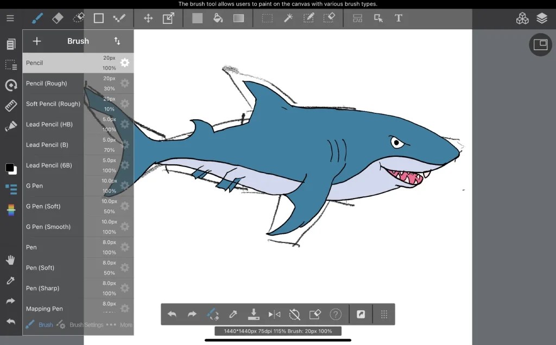Disable canvas rotation with the crossed-rotate icon
Screen dimensions: 556x345
[294, 314]
